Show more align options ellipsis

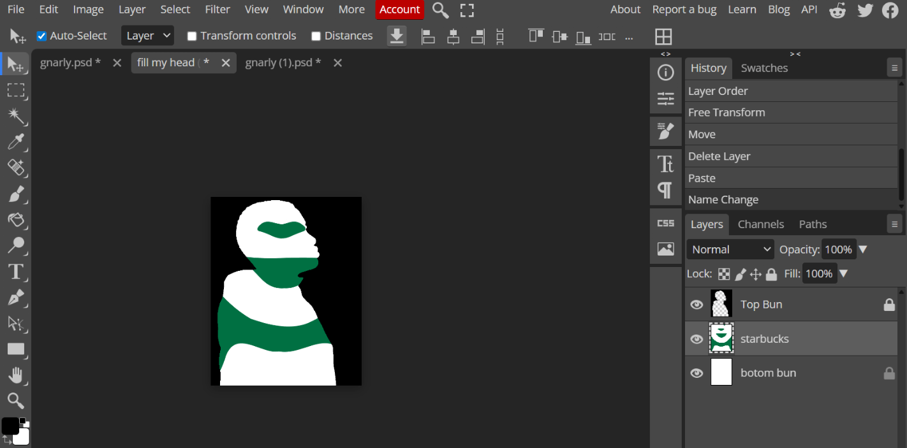pos(629,37)
